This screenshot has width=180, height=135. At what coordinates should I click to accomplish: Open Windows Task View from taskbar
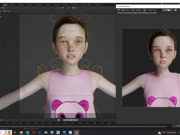tap(15, 132)
